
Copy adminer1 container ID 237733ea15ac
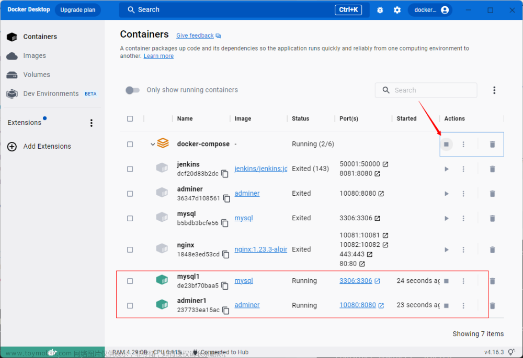226,310
